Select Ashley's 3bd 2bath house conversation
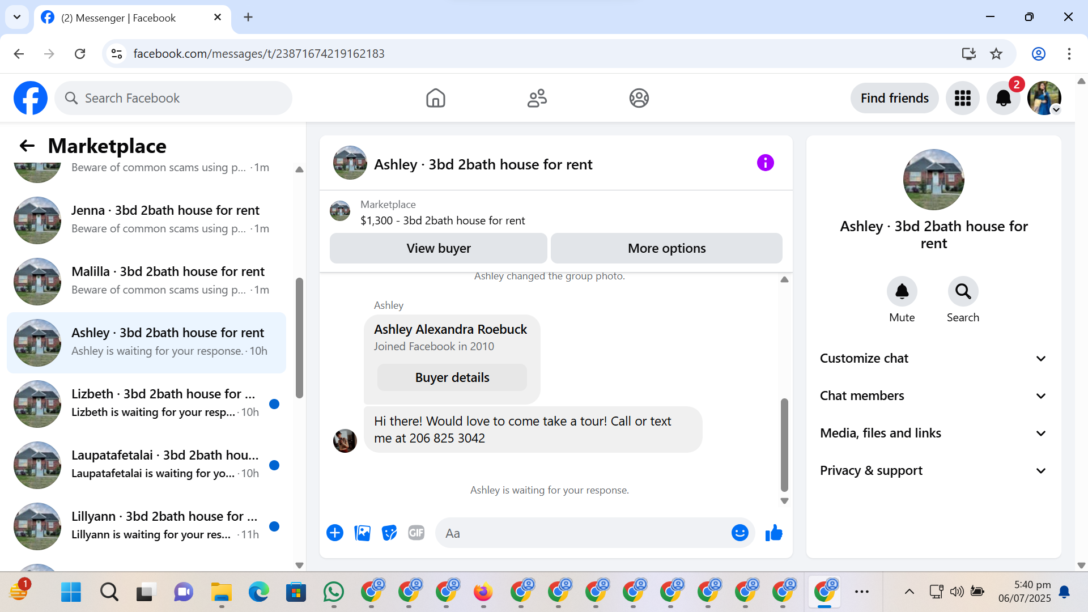The image size is (1088, 612). [x=146, y=342]
